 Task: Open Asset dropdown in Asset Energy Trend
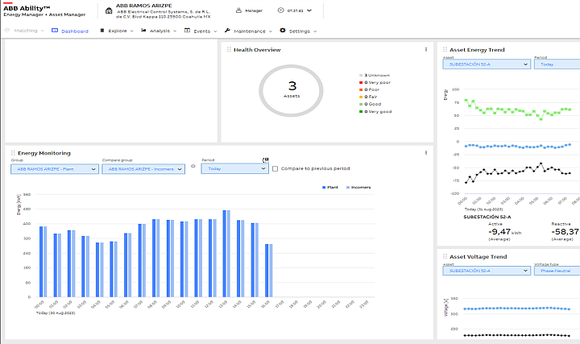pyautogui.click(x=486, y=64)
